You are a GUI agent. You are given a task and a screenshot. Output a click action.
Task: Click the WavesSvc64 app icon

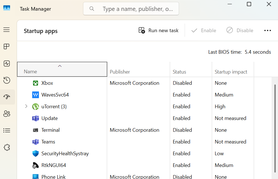coord(36,95)
